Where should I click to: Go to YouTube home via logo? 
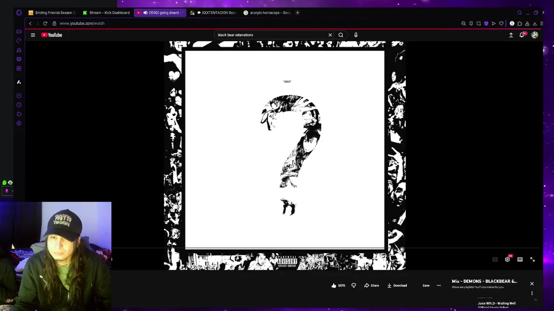[x=52, y=35]
